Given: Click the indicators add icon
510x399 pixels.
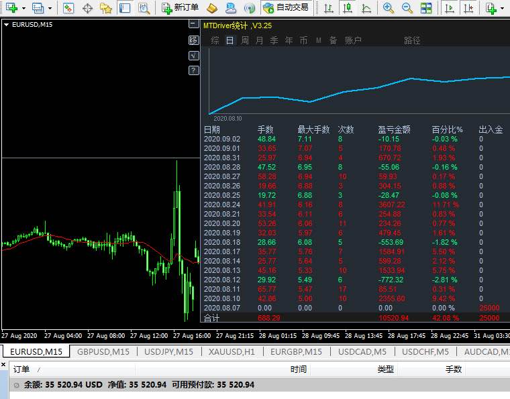Looking at the screenshot, I should click(x=491, y=8).
